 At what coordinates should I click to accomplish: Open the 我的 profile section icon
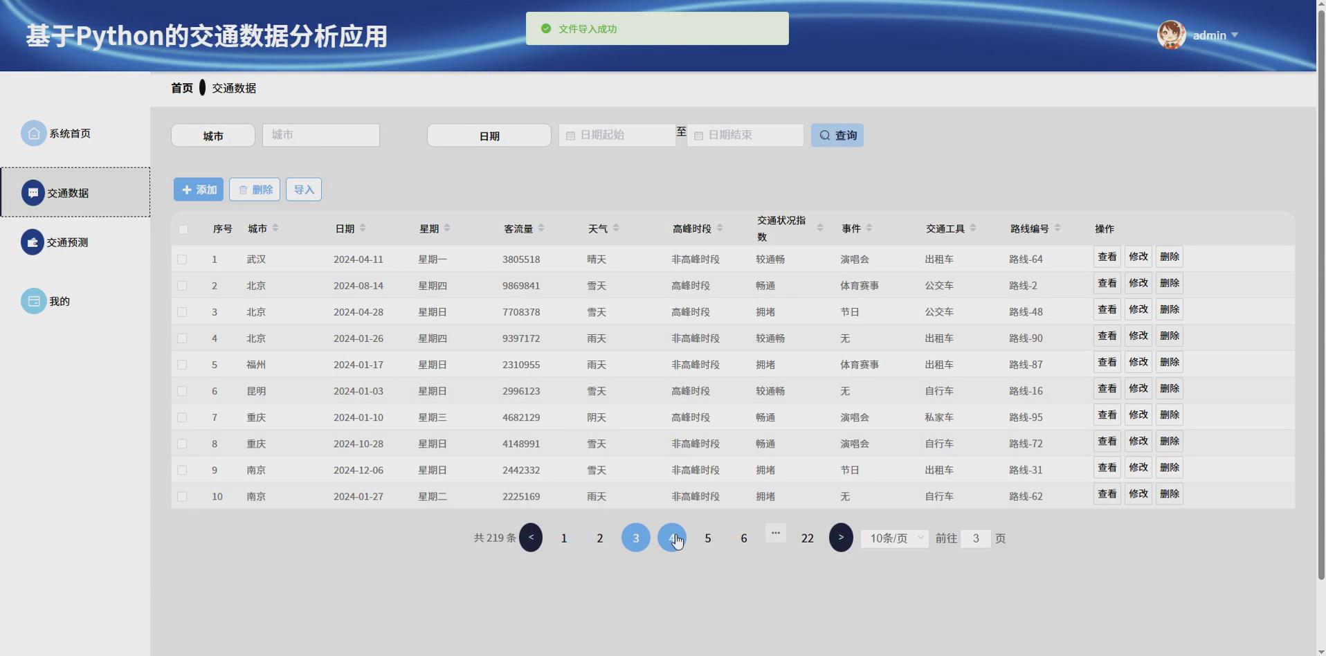[33, 300]
